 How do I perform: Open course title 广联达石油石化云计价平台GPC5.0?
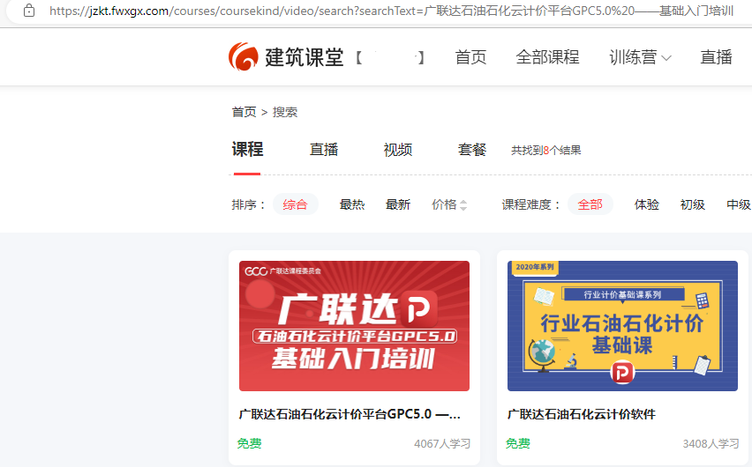(x=350, y=414)
